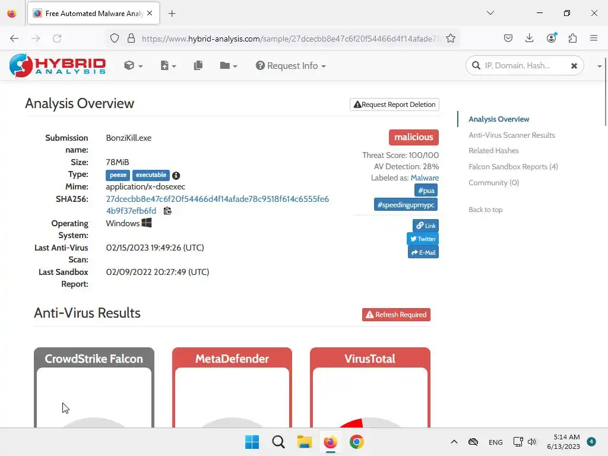
Task: Go to Community (0) section
Action: click(x=493, y=182)
